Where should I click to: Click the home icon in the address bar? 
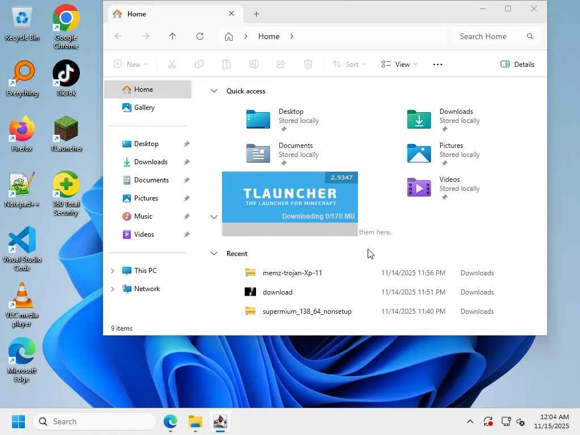coord(229,37)
